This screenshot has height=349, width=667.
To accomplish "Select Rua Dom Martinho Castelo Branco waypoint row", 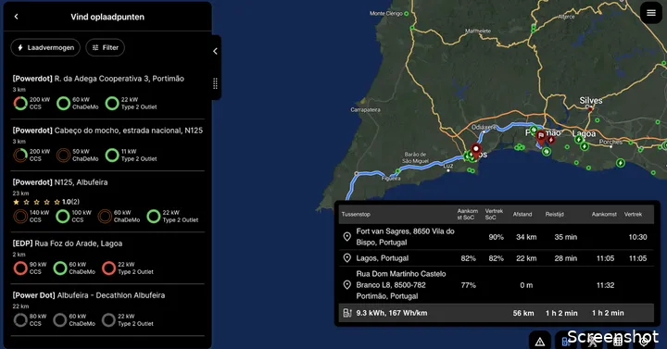I will 496,285.
